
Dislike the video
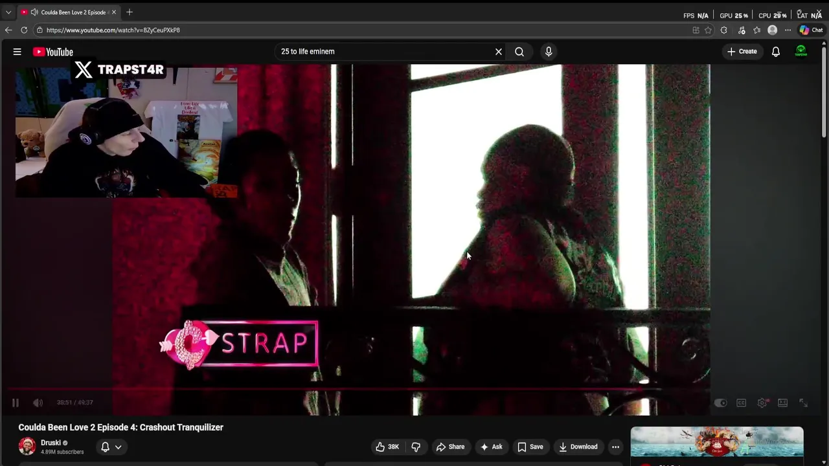pos(416,447)
